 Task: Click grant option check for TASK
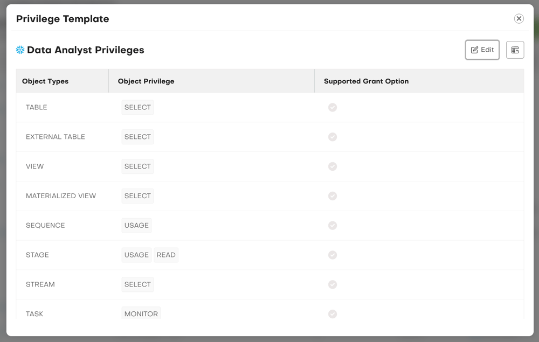(x=333, y=313)
